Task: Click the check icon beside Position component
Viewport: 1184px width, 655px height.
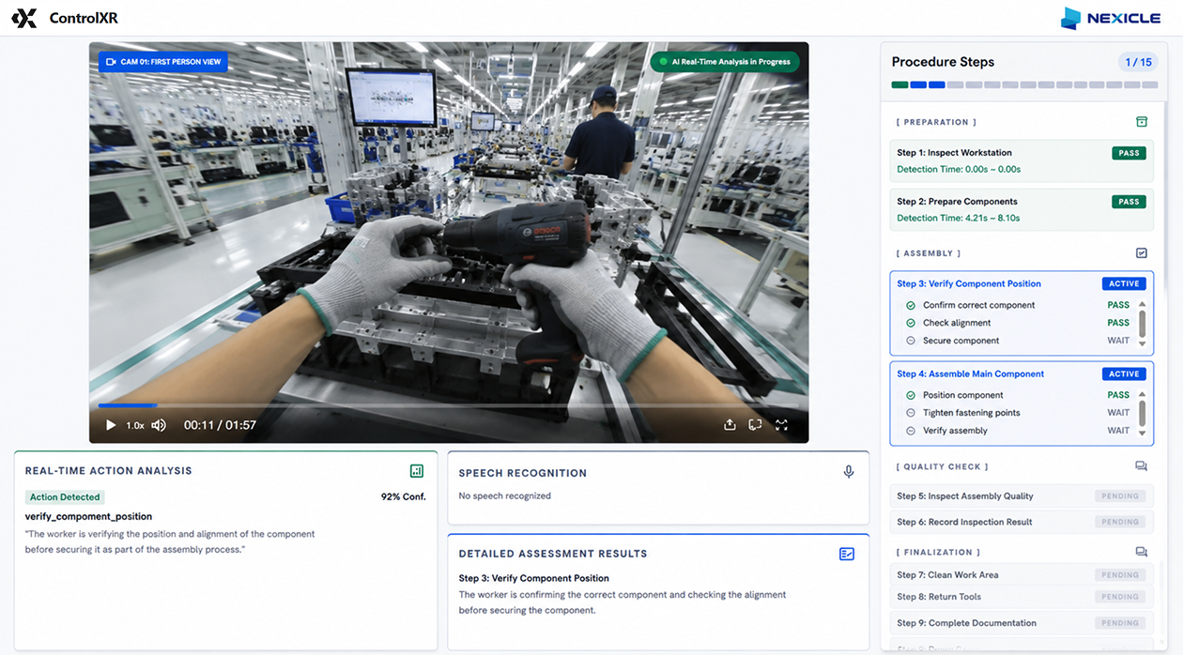Action: coord(911,395)
